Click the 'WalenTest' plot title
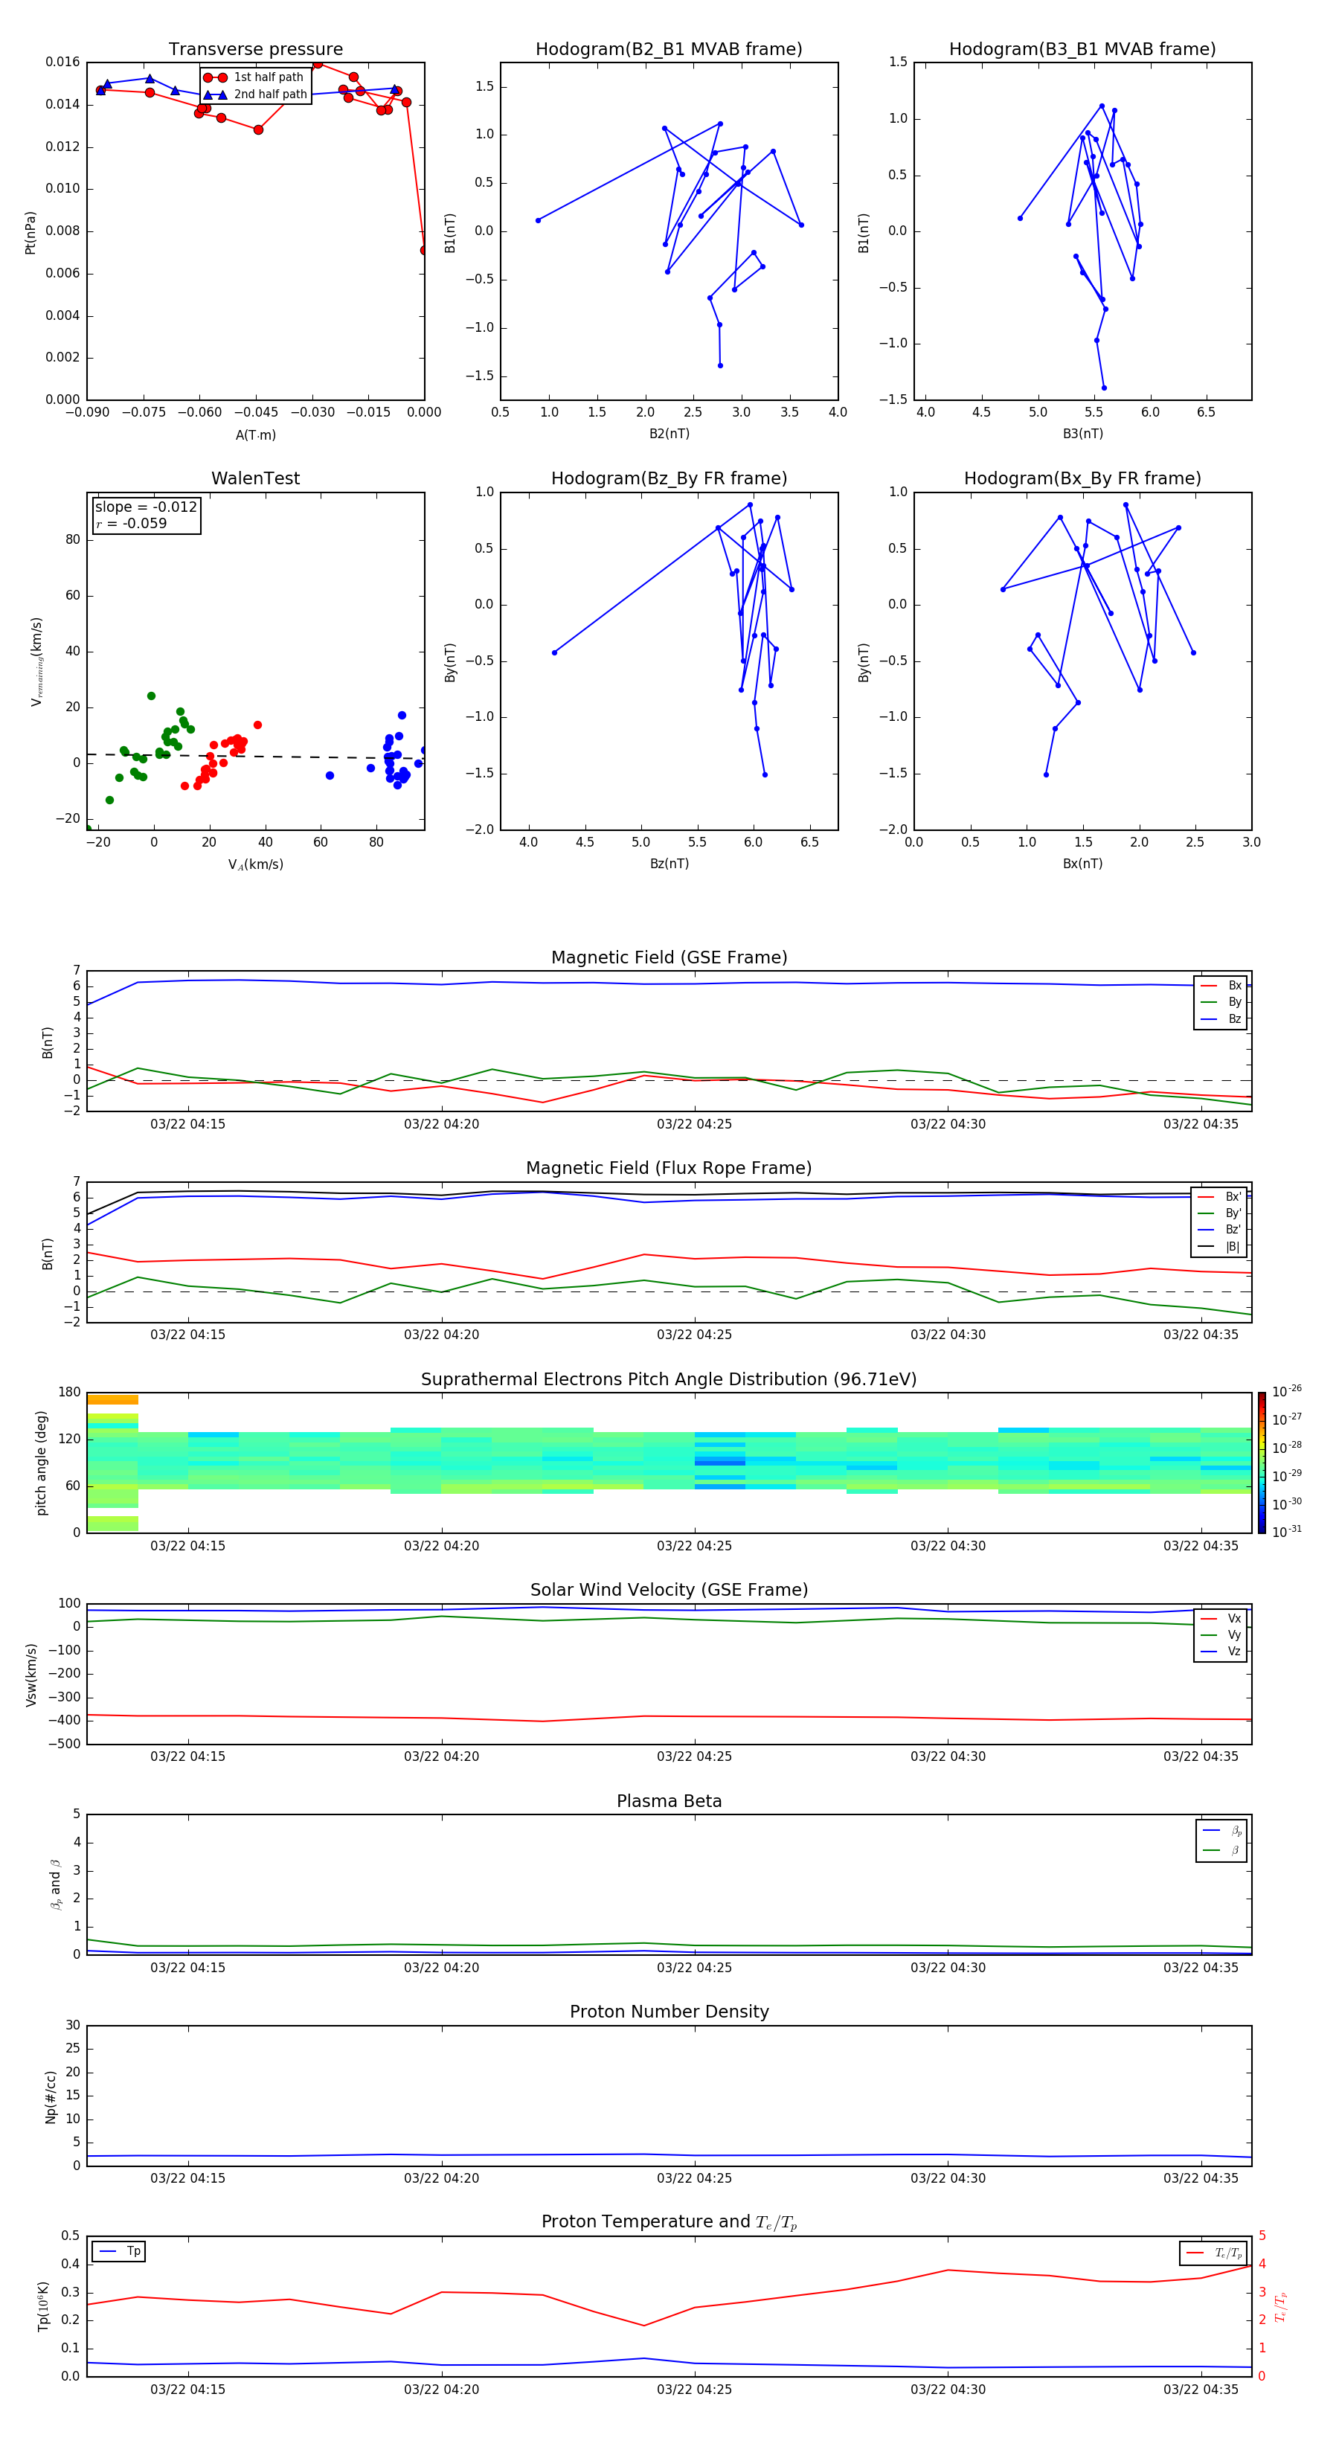This screenshot has height=2455, width=1339. click(x=255, y=478)
